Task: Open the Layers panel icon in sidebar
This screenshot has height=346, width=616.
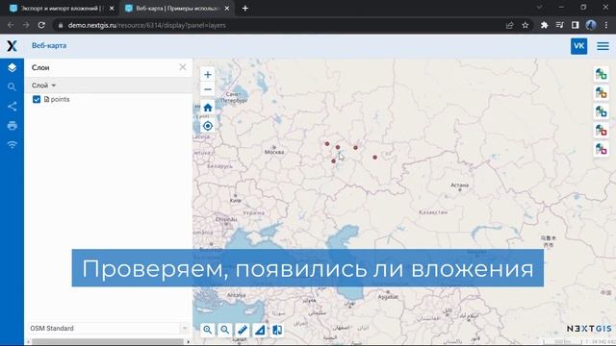Action: (x=12, y=67)
